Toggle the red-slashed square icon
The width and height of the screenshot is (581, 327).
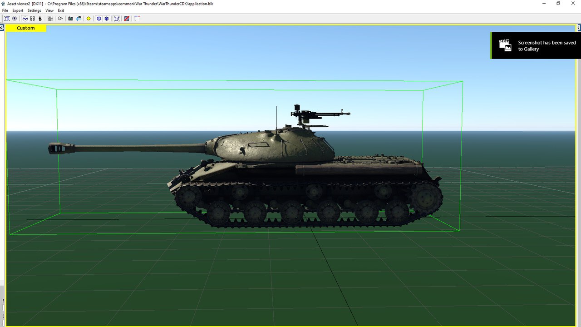coord(127,19)
